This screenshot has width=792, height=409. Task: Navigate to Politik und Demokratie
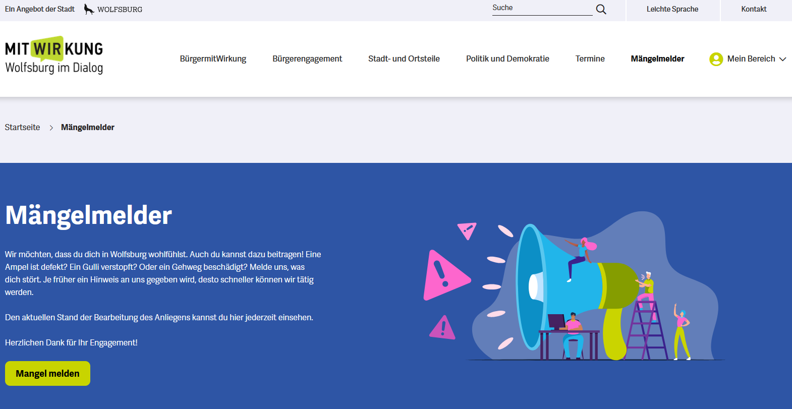pyautogui.click(x=507, y=59)
